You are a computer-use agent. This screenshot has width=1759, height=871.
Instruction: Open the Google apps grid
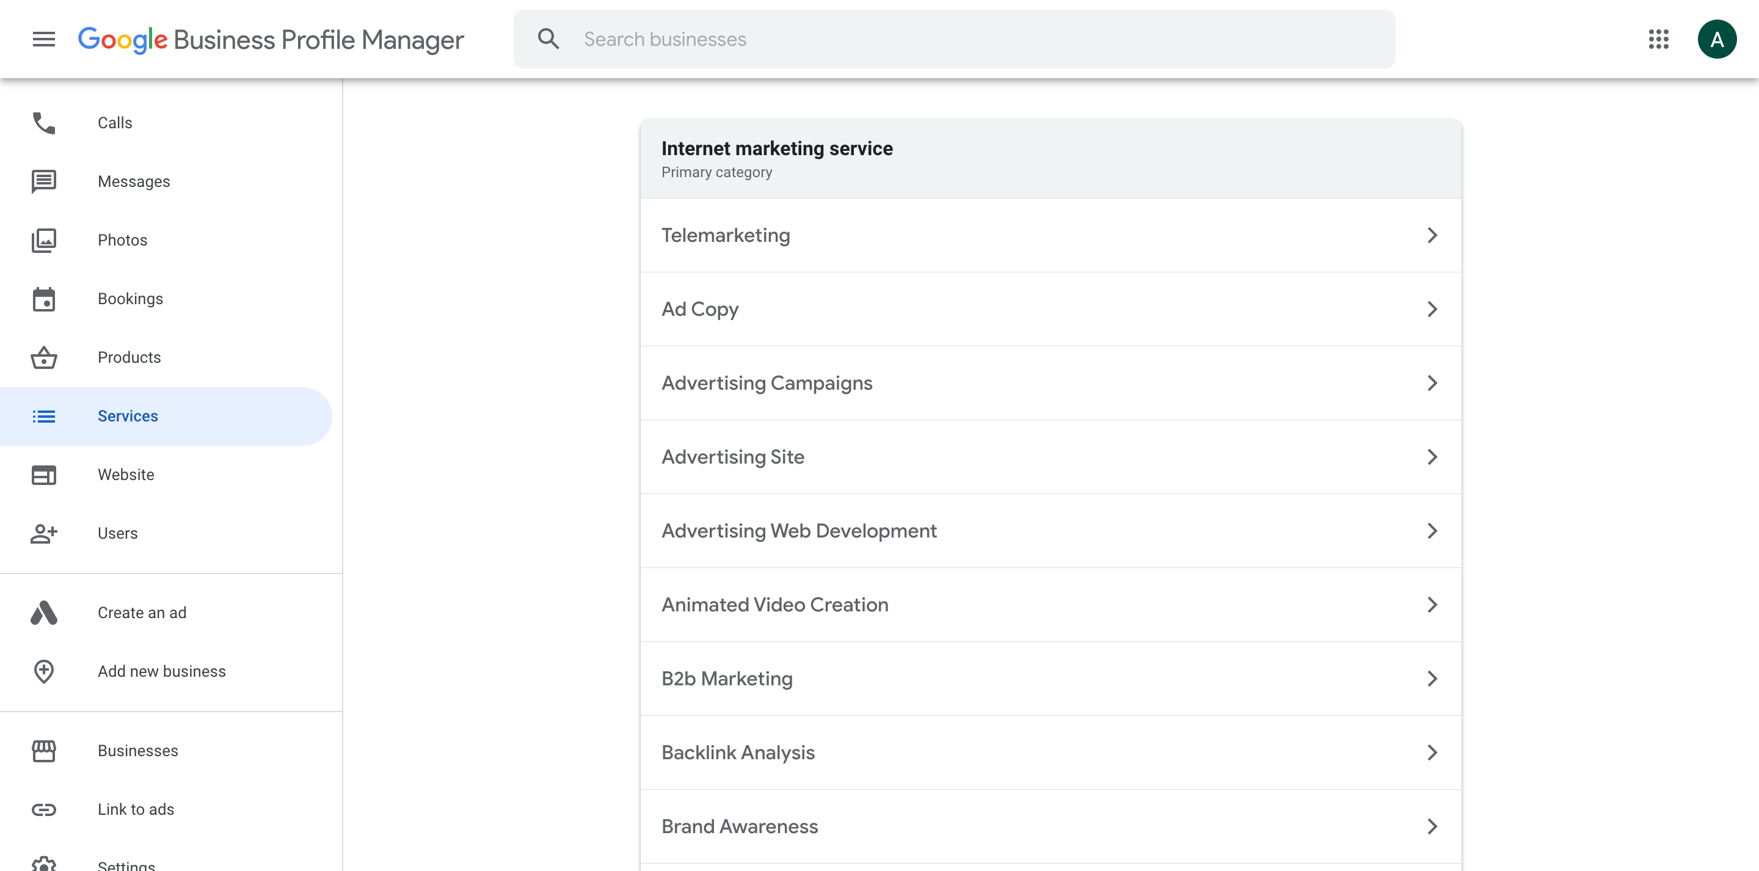tap(1659, 39)
